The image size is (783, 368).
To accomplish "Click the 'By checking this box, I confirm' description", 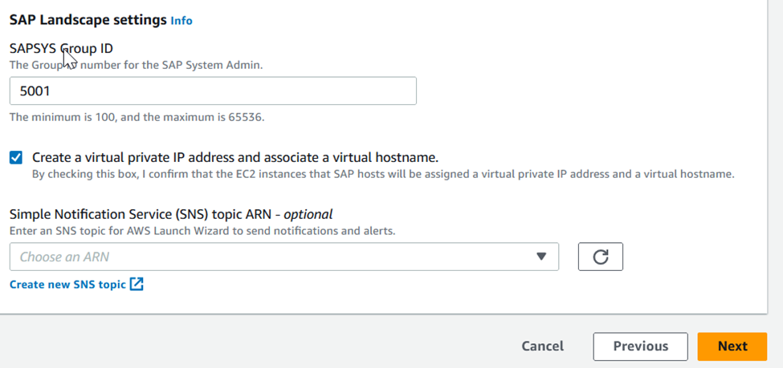I will tap(383, 175).
